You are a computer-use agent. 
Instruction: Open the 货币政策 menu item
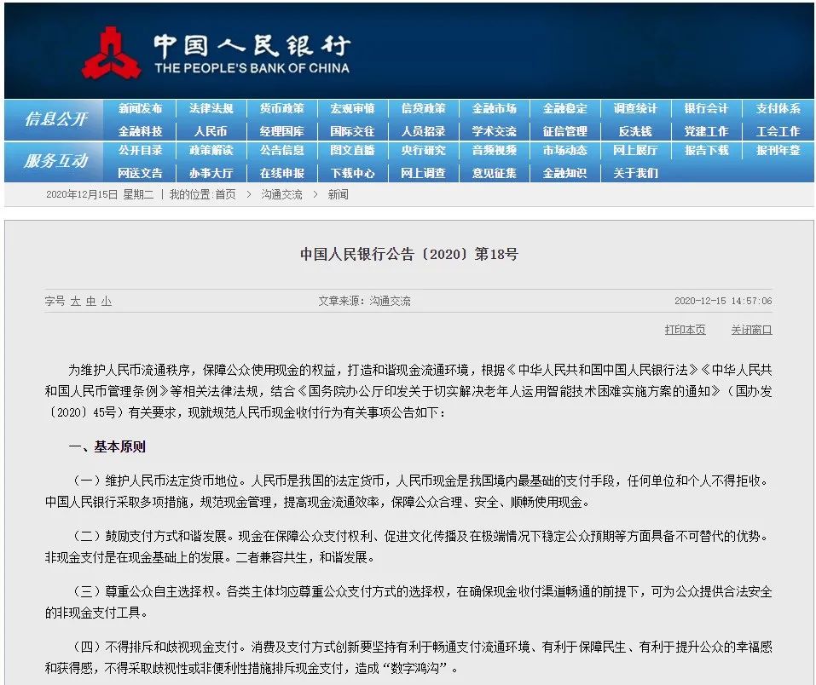click(281, 109)
